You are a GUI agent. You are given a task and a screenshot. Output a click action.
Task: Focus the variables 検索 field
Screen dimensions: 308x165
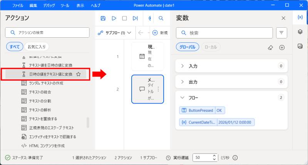pos(224,33)
